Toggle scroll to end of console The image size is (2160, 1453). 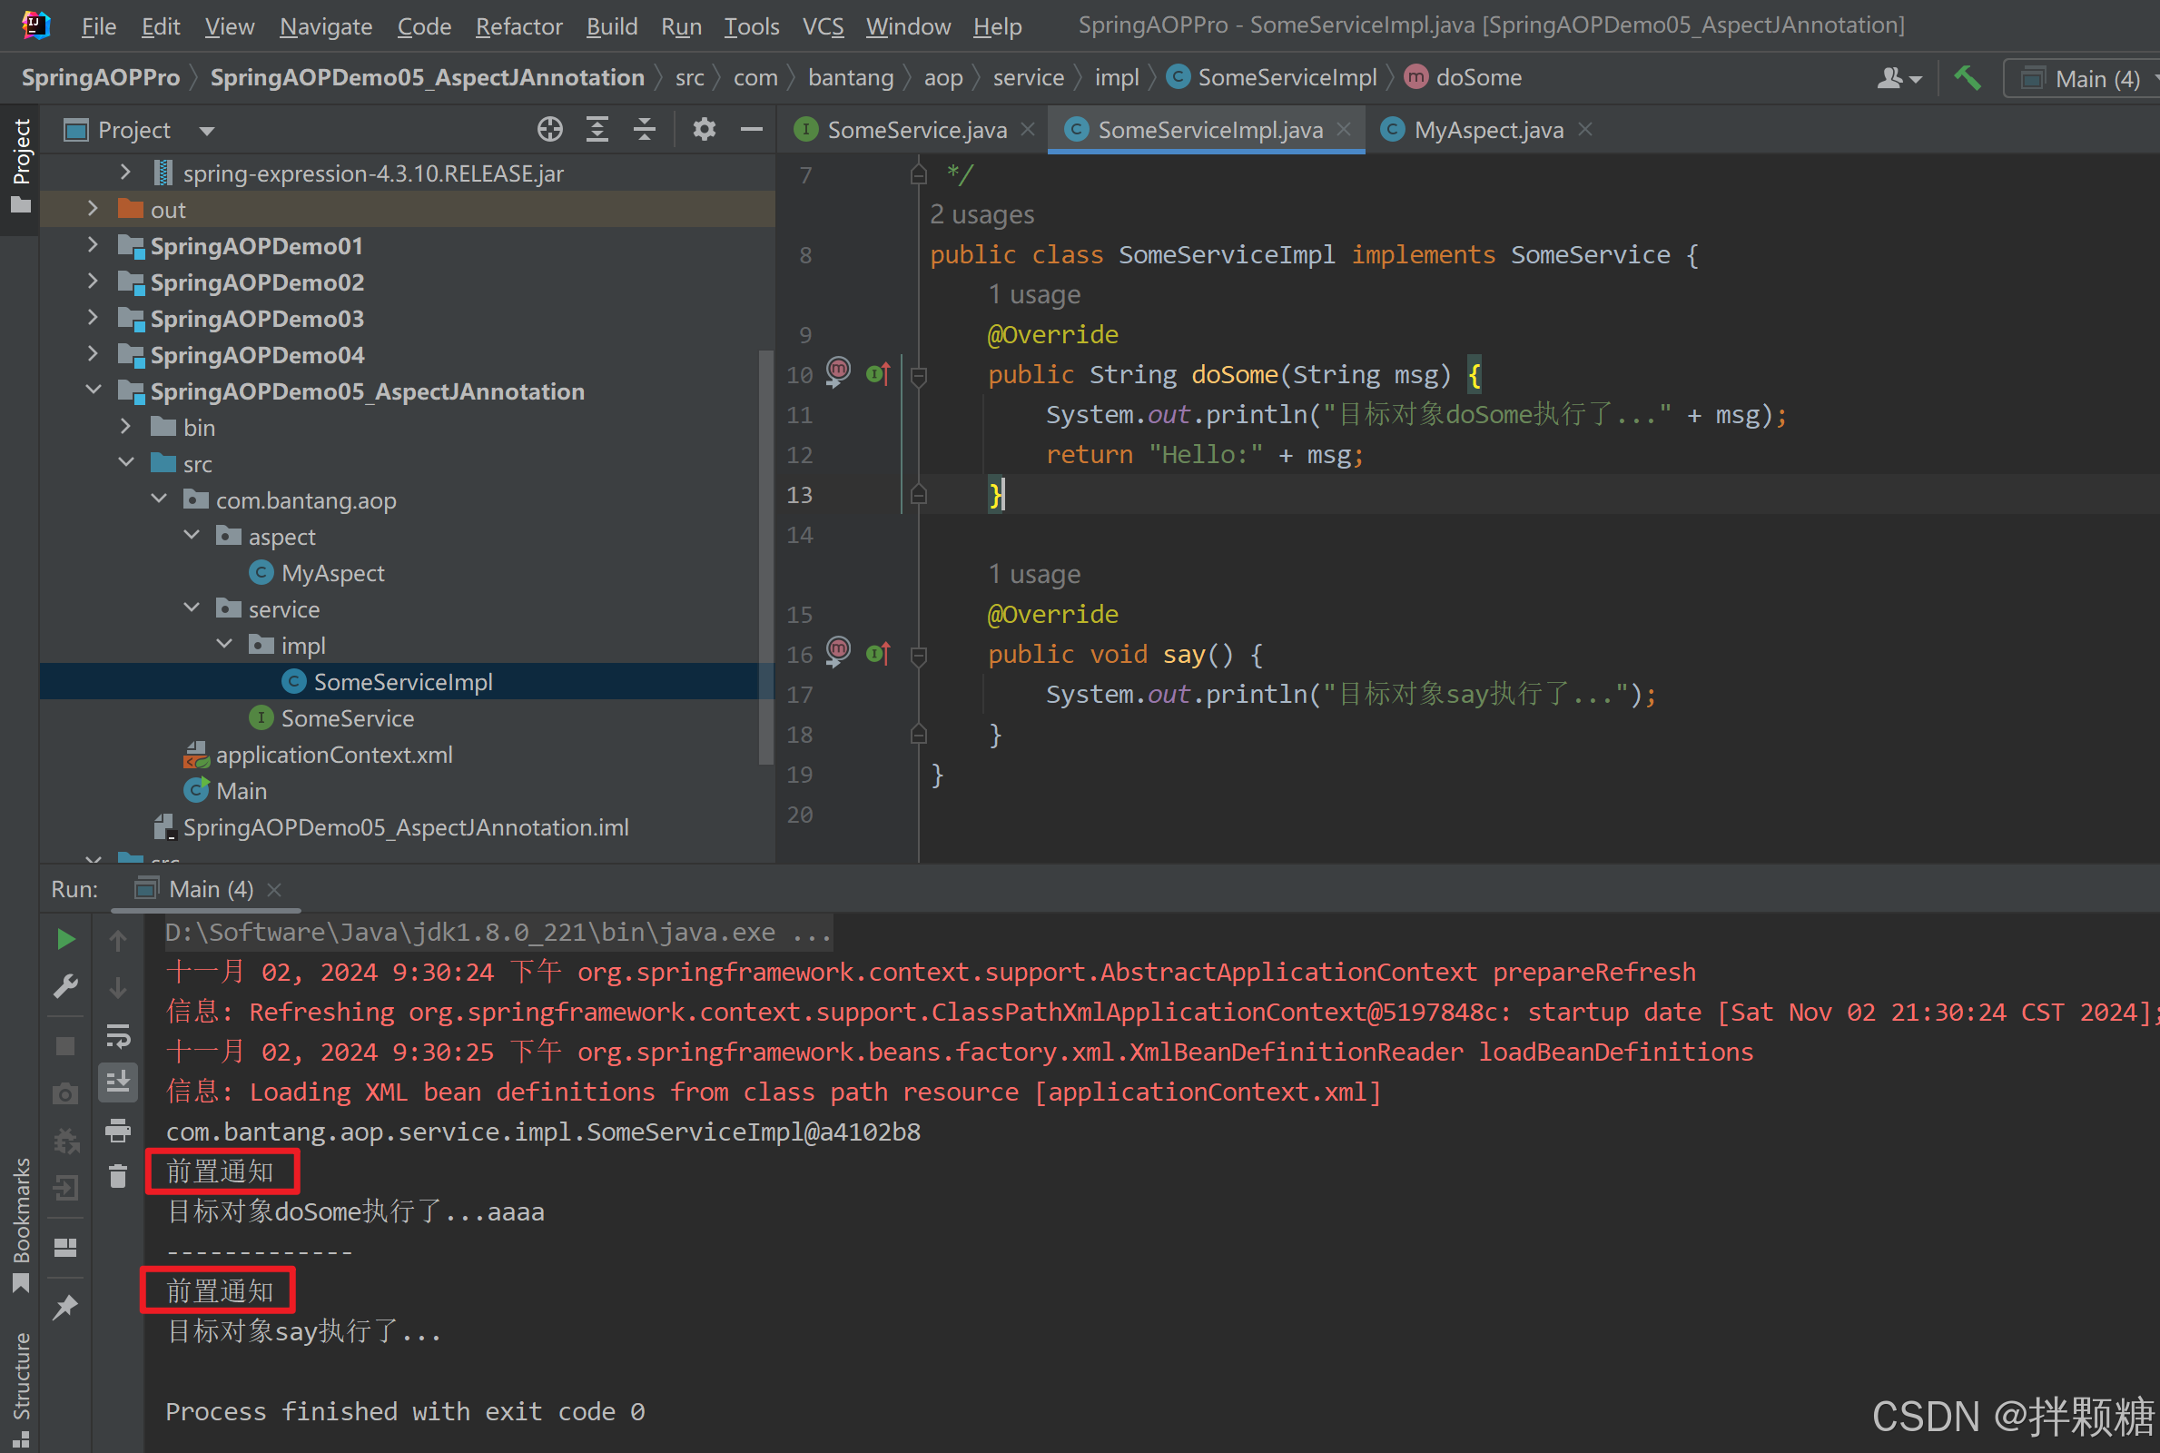pos(118,1082)
